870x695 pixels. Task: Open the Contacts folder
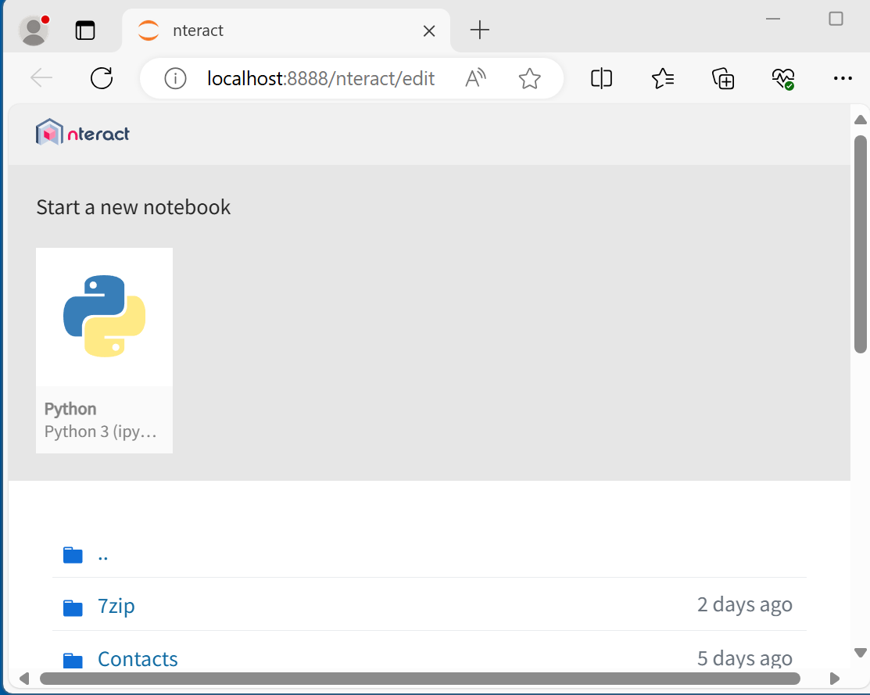coord(138,659)
